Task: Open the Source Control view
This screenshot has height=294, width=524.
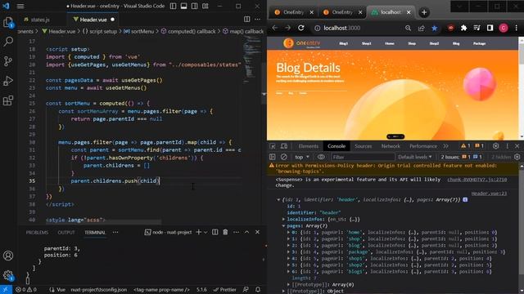Action: click(8, 61)
